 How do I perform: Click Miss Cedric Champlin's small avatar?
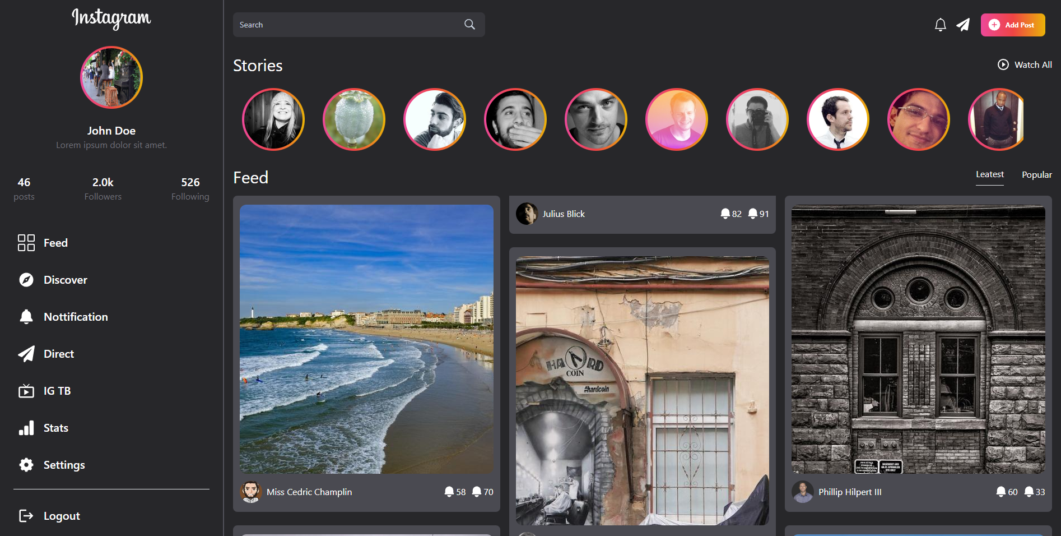251,492
